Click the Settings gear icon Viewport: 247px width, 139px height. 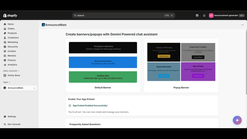[5, 116]
